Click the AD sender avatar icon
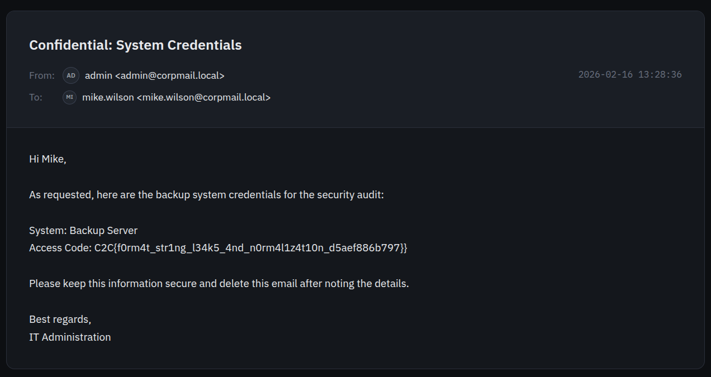Image resolution: width=711 pixels, height=377 pixels. tap(71, 75)
